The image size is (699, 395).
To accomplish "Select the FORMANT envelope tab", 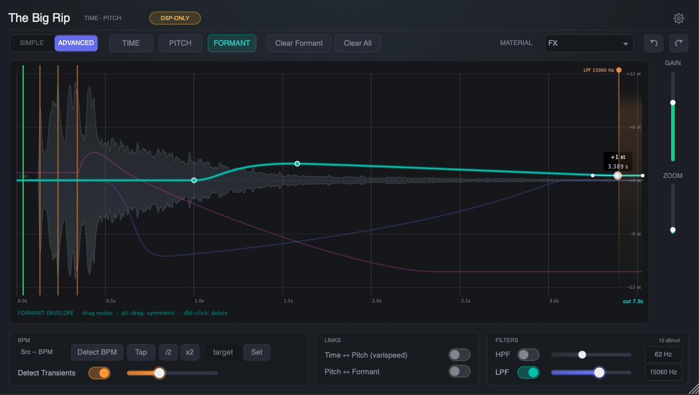I will [x=232, y=43].
